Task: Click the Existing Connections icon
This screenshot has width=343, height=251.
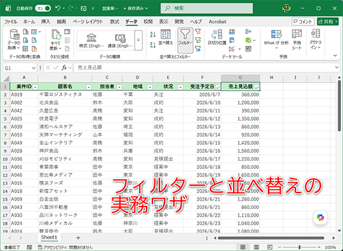Action: click(x=34, y=48)
